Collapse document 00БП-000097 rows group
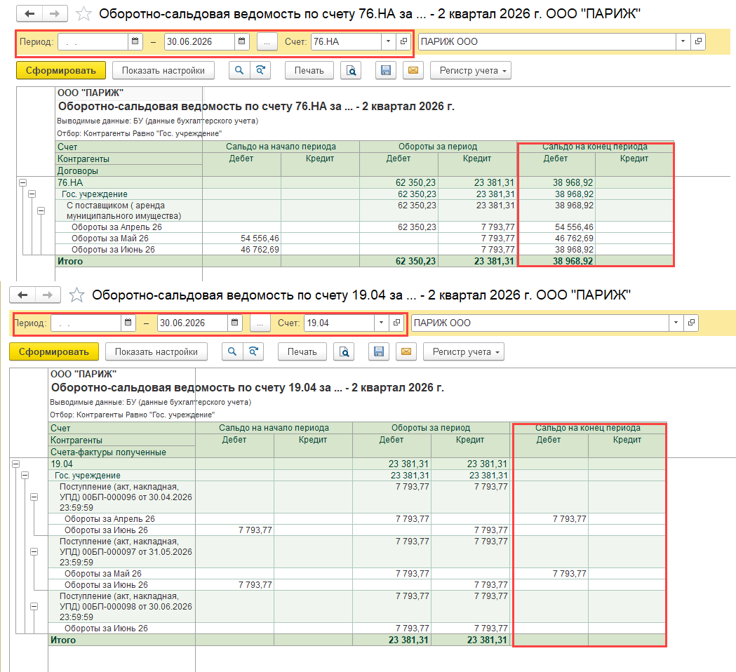The width and height of the screenshot is (736, 672). point(34,552)
